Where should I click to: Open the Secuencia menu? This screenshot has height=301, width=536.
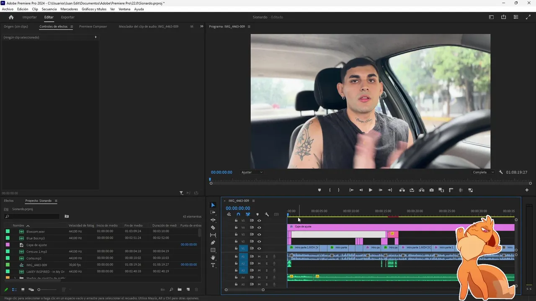pos(49,9)
